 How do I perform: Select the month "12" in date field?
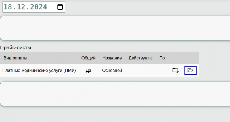pyautogui.click(x=20, y=7)
